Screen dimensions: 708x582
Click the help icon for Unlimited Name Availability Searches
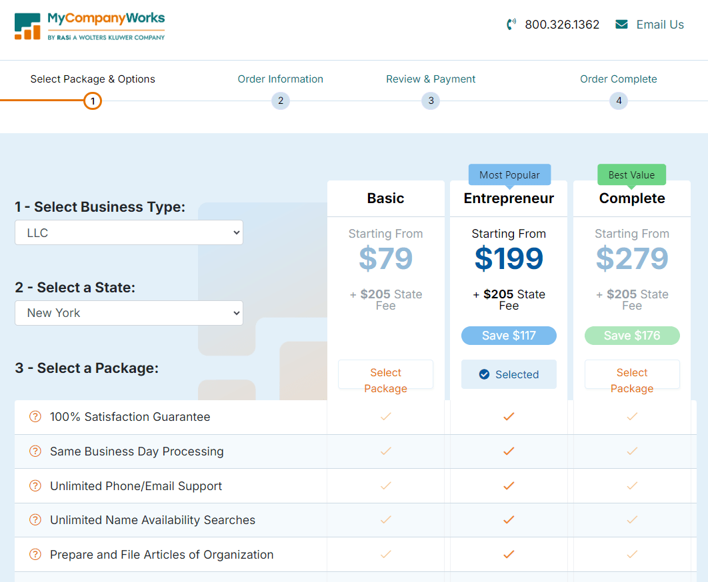coord(35,520)
